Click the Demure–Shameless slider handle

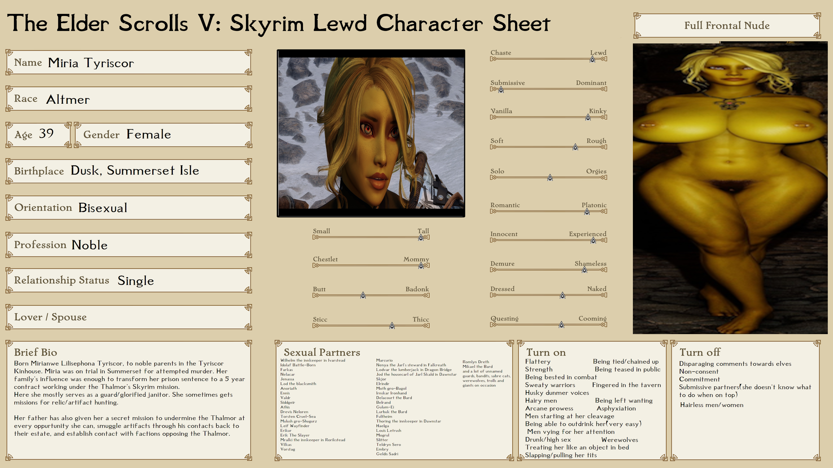point(584,270)
